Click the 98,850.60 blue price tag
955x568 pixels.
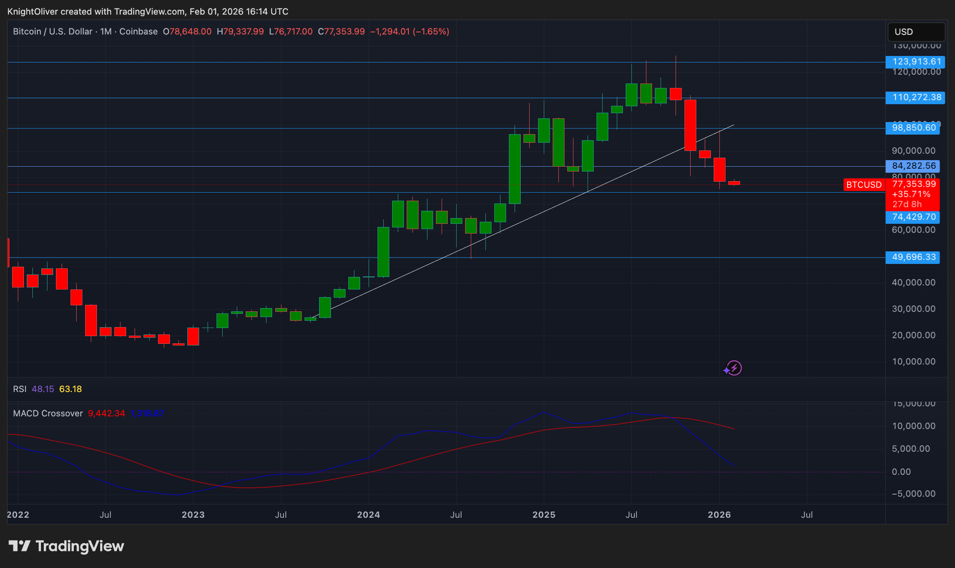913,128
